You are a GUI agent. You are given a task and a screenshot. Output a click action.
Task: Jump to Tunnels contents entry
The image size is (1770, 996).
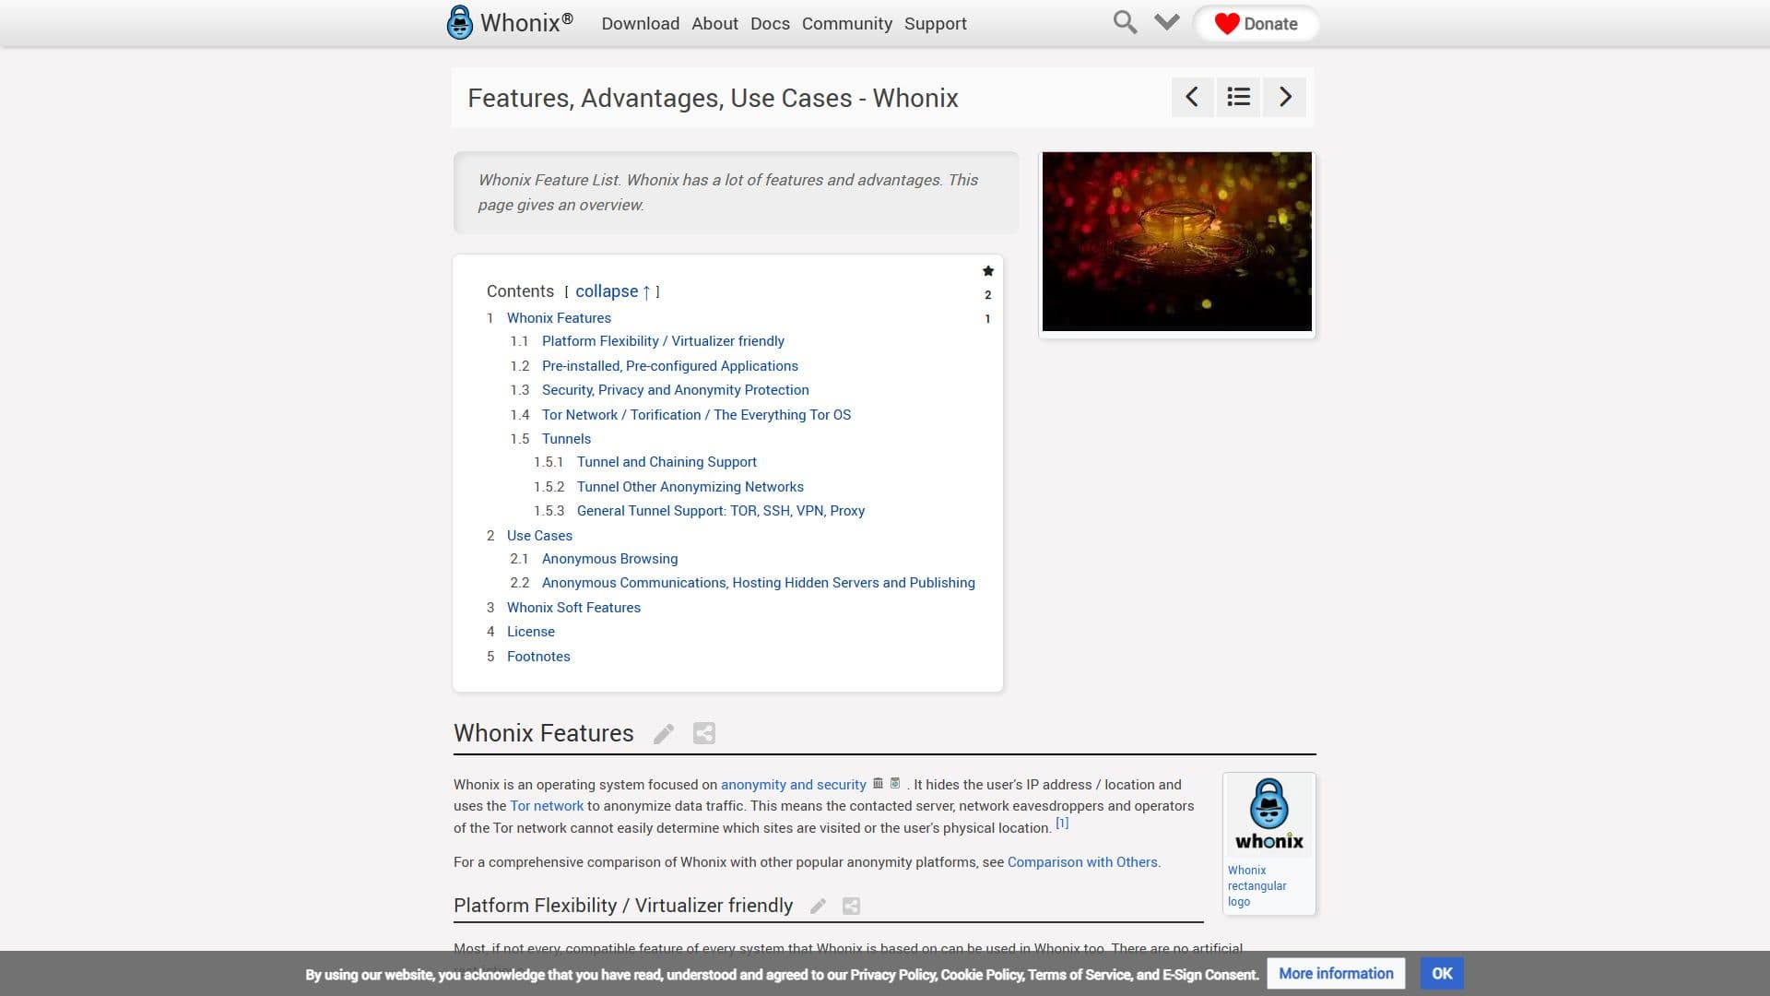tap(566, 439)
